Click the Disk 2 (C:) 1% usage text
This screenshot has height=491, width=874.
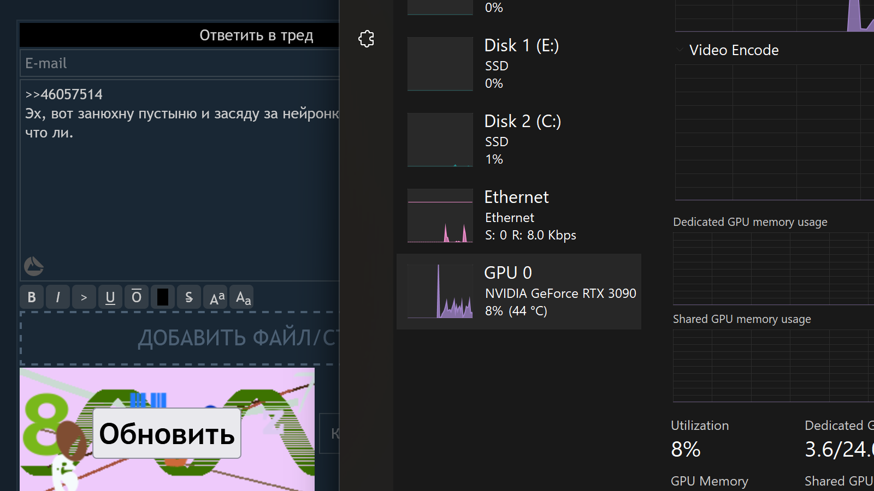(494, 159)
